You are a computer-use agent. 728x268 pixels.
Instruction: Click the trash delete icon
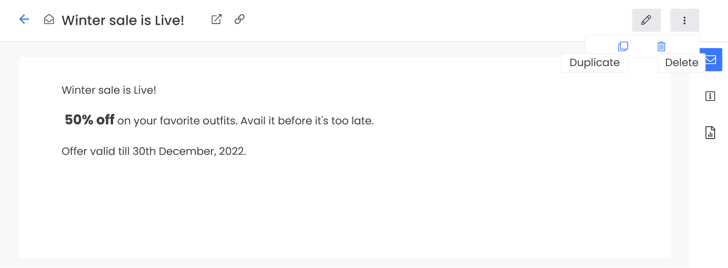click(661, 46)
